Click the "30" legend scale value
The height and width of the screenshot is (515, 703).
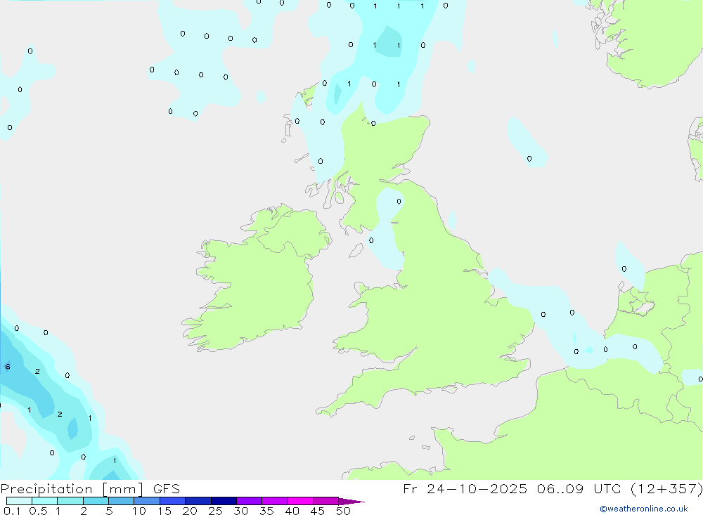click(240, 511)
